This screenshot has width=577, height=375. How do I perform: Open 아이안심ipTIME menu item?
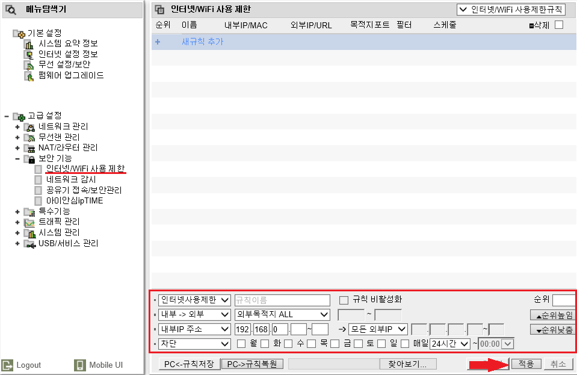[75, 201]
